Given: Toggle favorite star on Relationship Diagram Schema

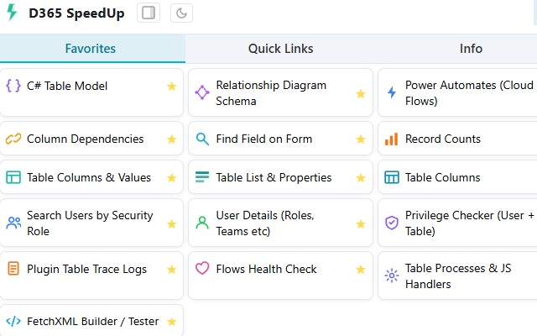Looking at the screenshot, I should pyautogui.click(x=361, y=93).
